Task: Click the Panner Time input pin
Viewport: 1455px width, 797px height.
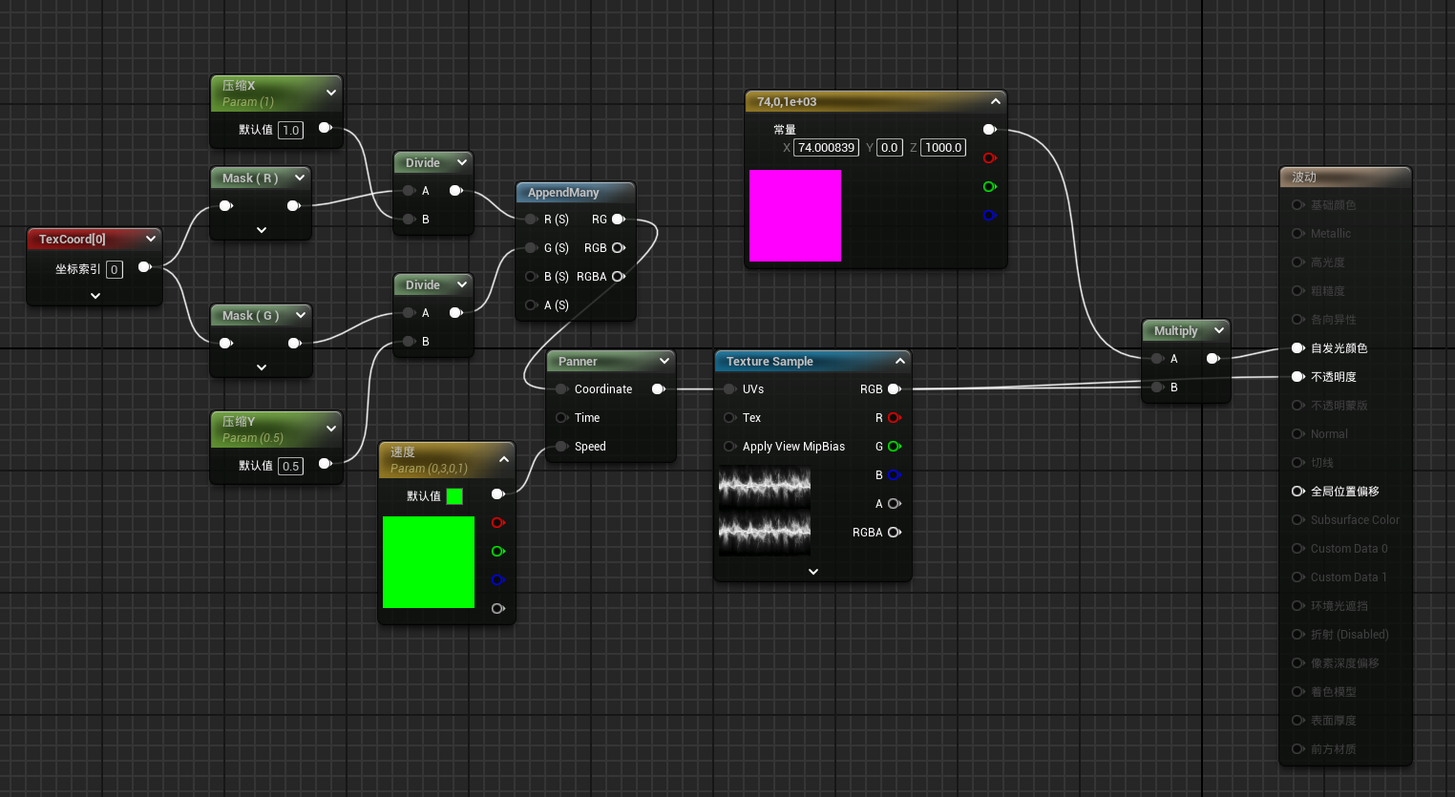Action: (561, 418)
